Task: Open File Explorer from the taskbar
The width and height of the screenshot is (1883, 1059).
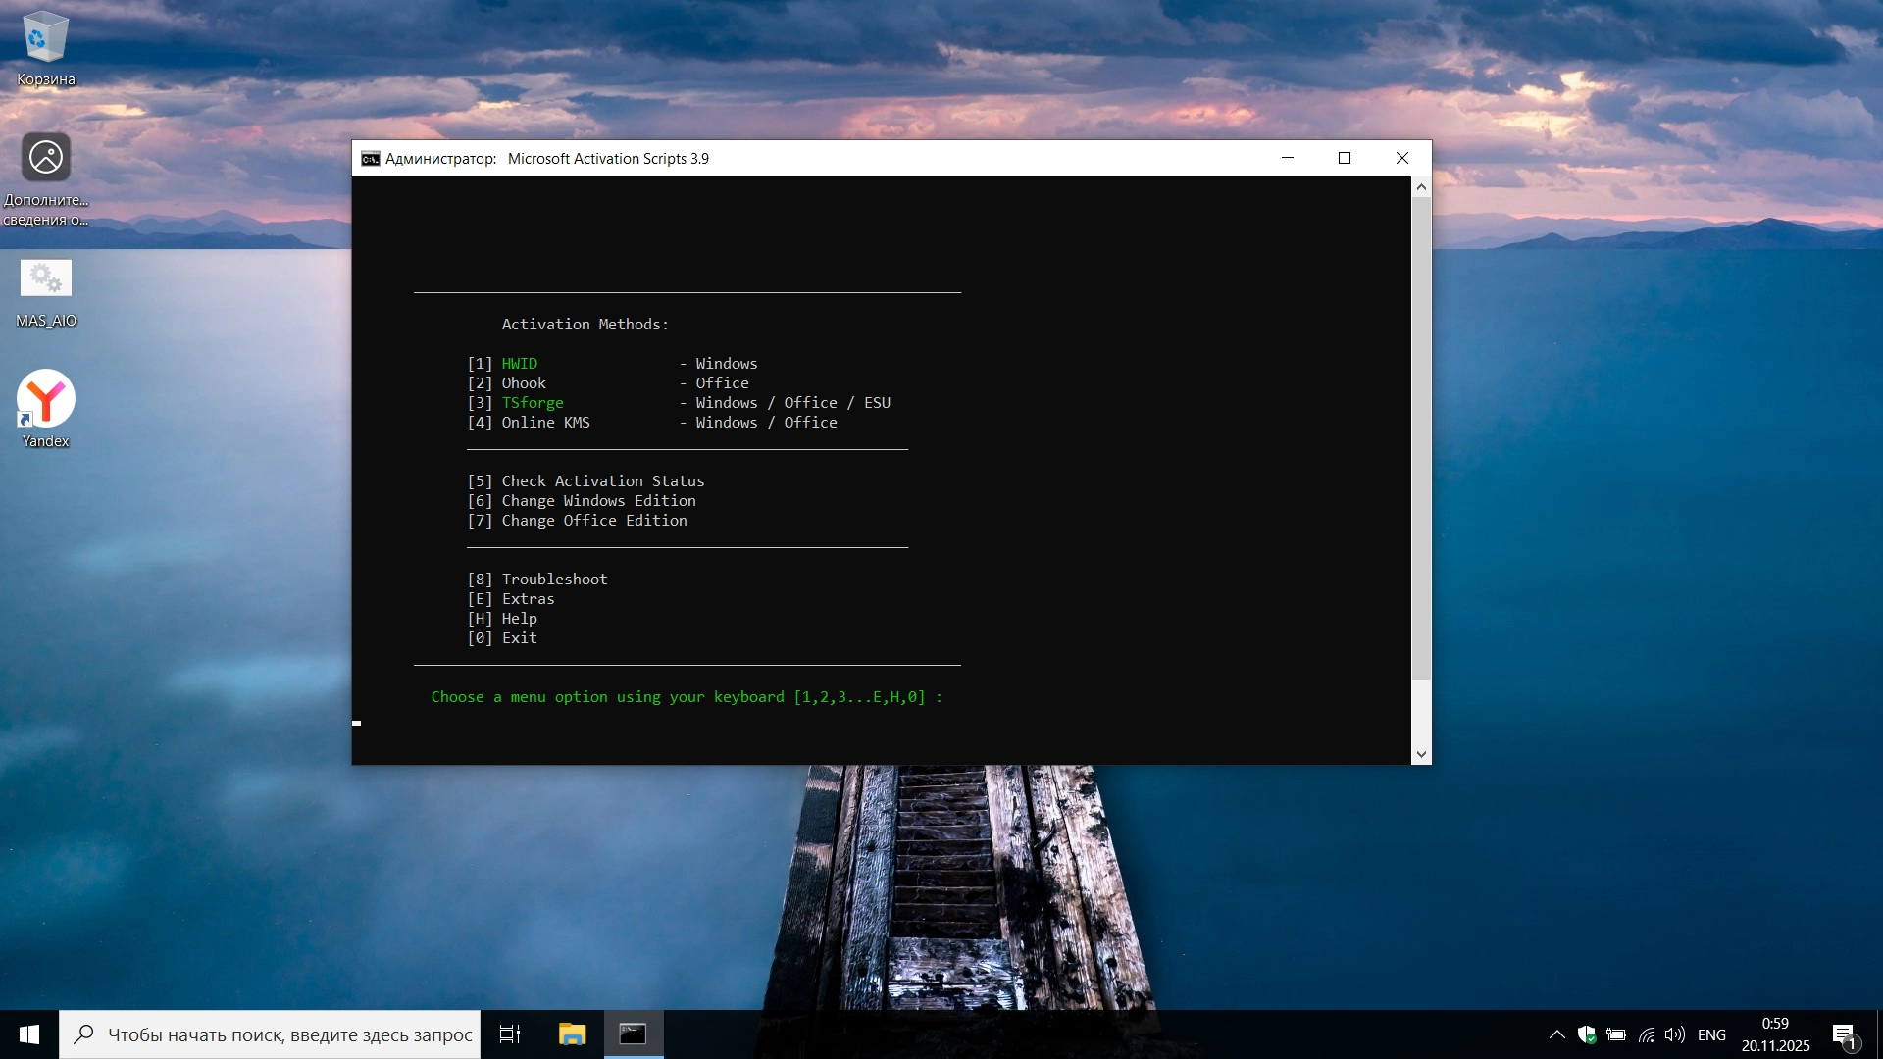Action: (x=572, y=1034)
